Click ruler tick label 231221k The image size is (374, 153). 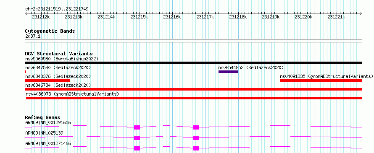click(x=336, y=17)
